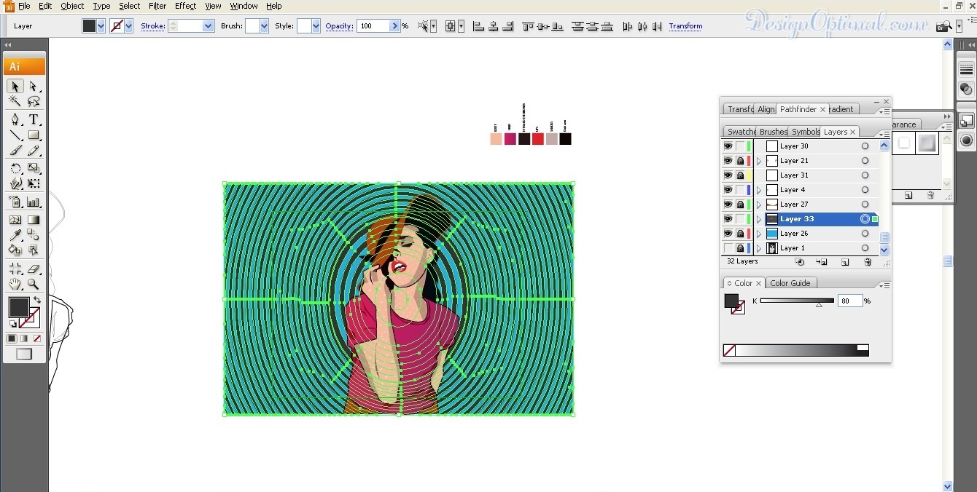Hide Layer 31 using its eye icon

click(728, 175)
